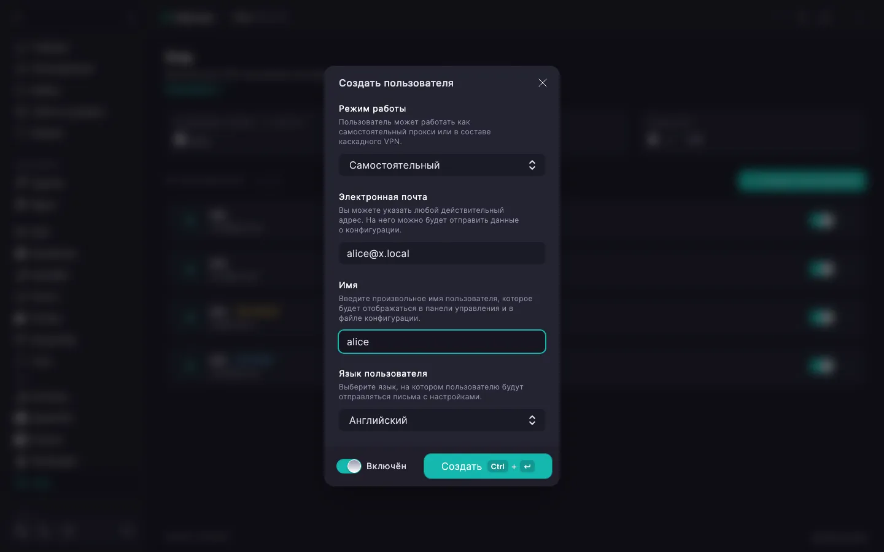The image size is (884, 552).
Task: Click the Enter key symbol on Создать
Action: [x=527, y=466]
